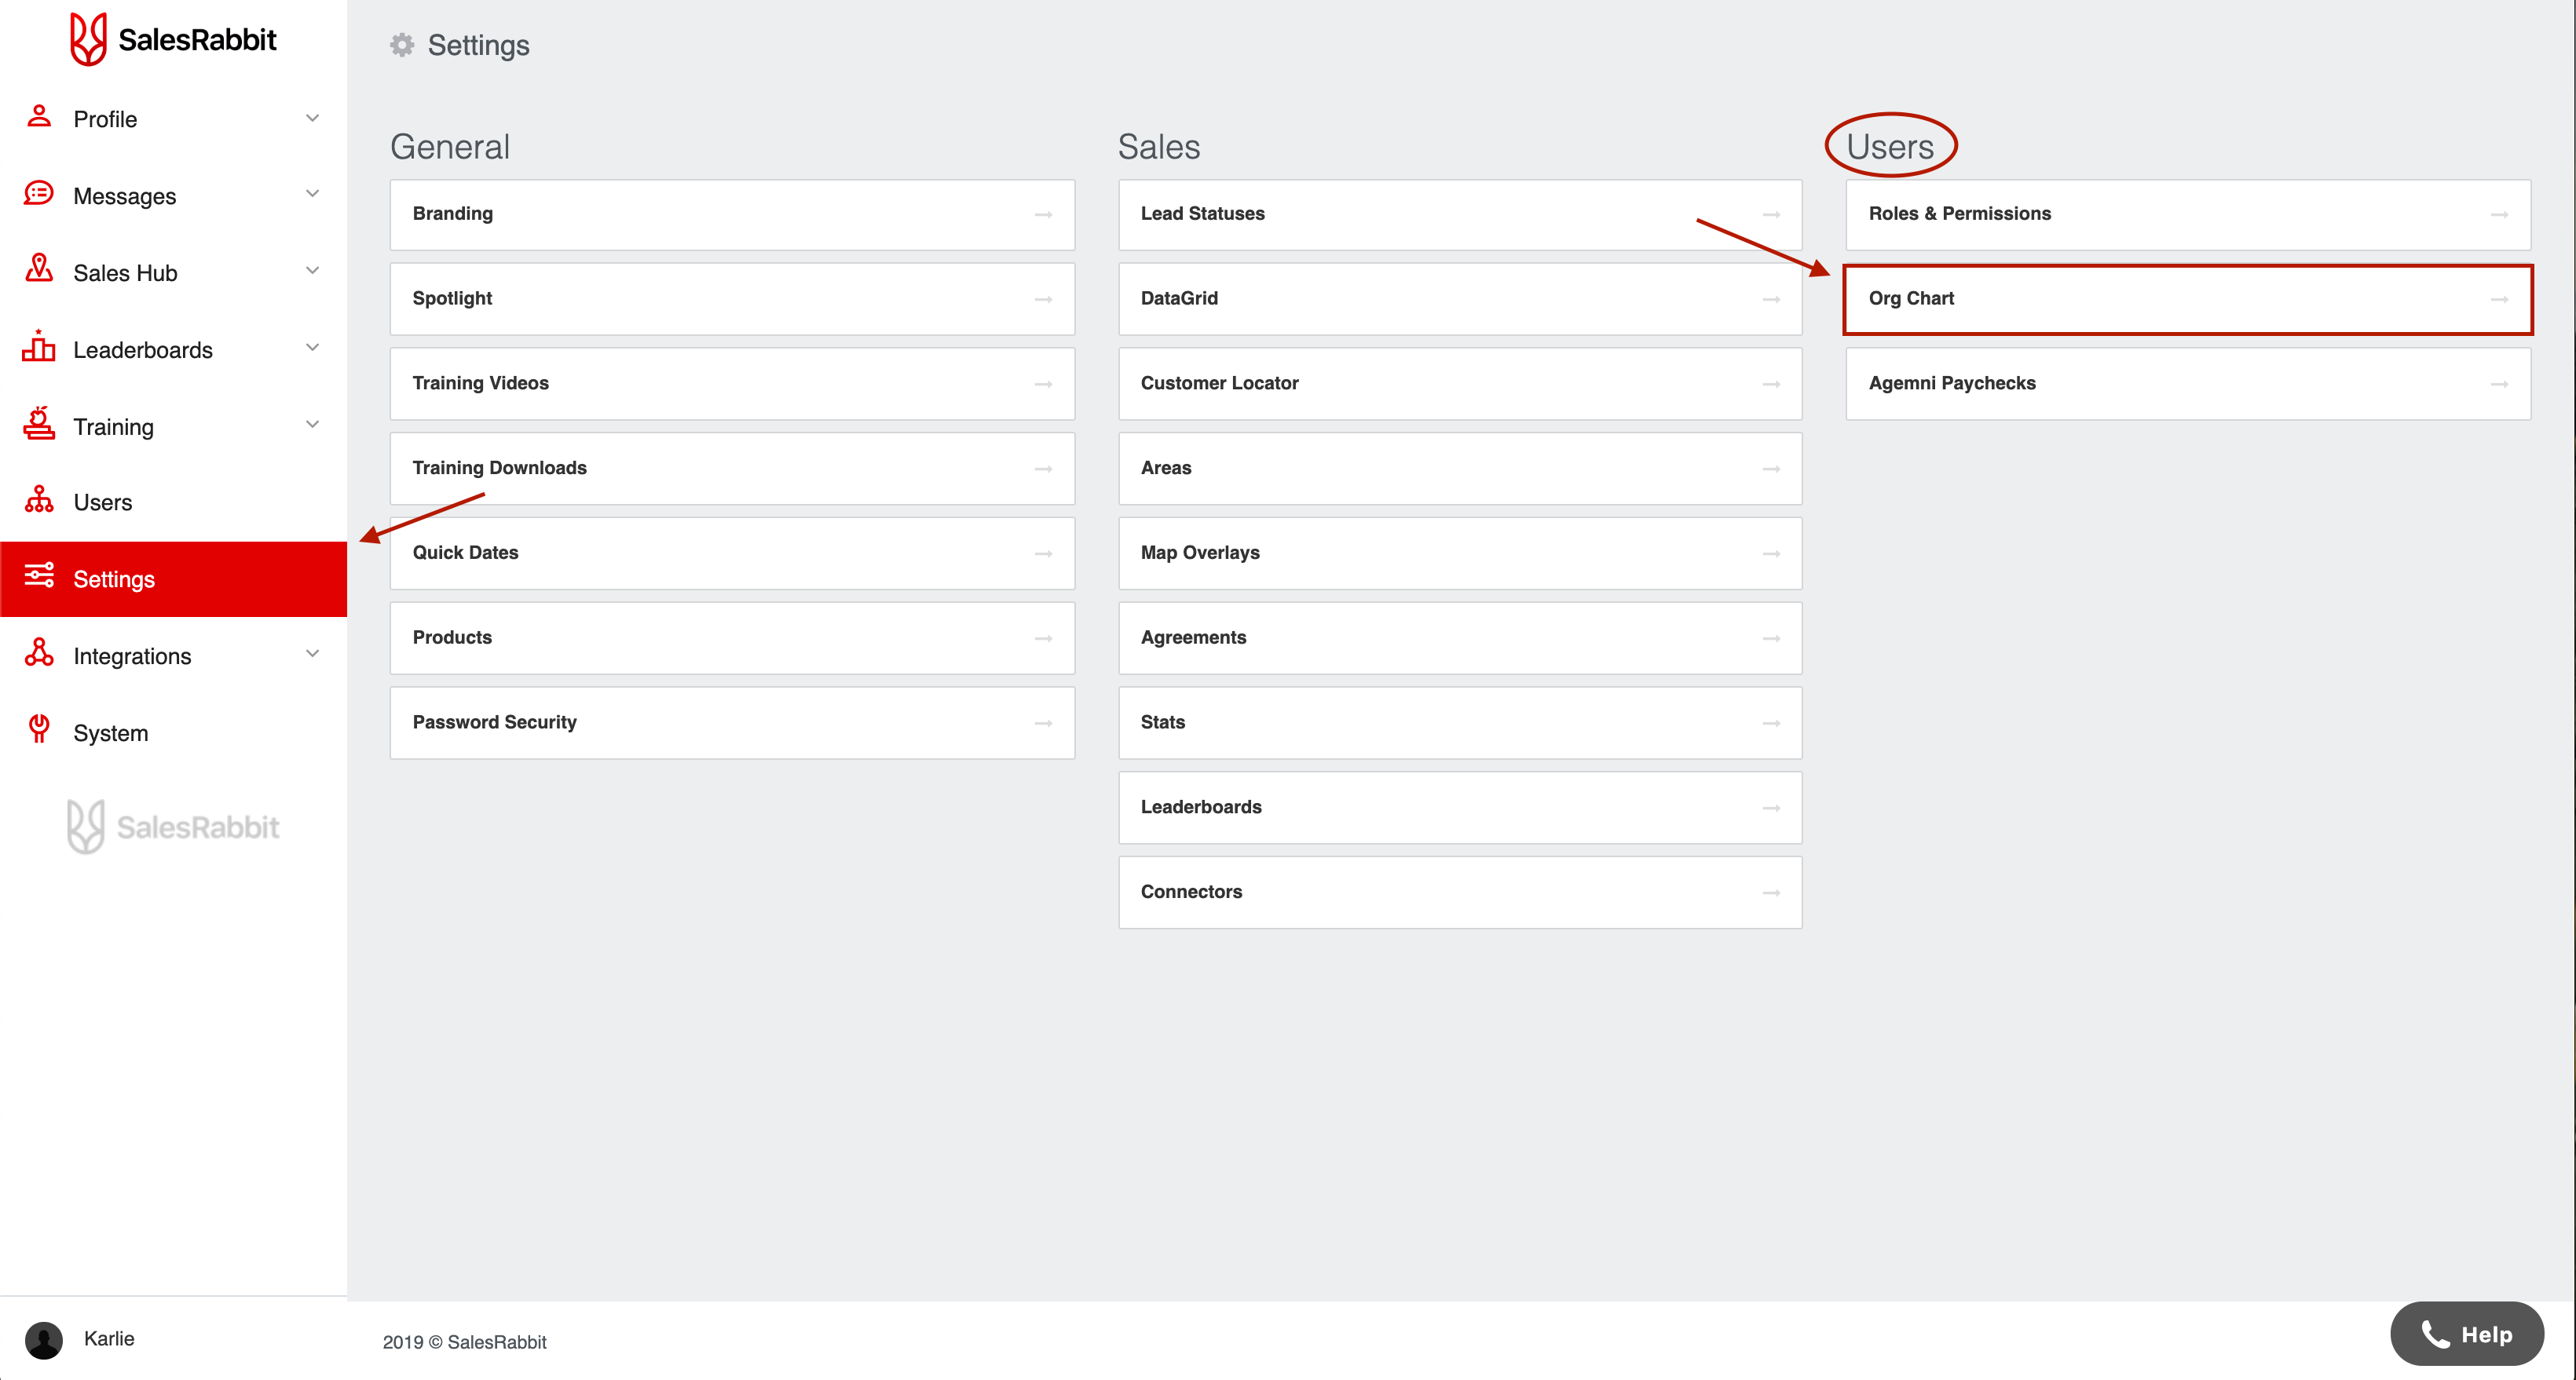This screenshot has height=1380, width=2576.
Task: Click the arrow icon on Agemni Paychecks row
Action: 2500,385
